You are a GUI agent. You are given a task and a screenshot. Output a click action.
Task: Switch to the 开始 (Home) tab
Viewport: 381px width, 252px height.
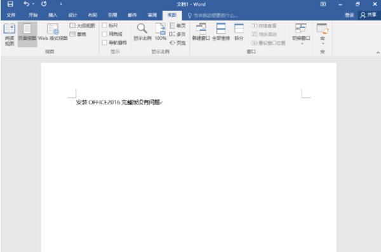[33, 15]
